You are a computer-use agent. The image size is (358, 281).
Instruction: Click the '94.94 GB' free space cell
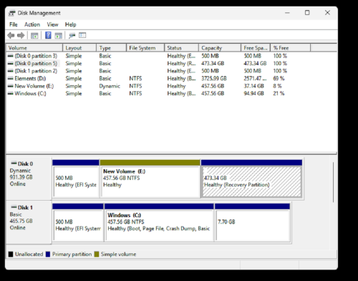pos(254,93)
